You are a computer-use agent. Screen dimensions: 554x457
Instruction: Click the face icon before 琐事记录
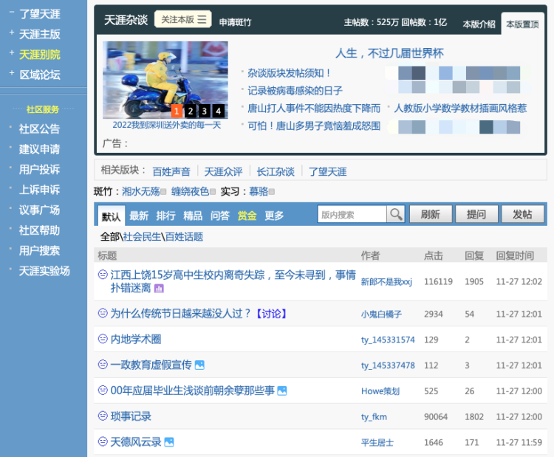103,416
